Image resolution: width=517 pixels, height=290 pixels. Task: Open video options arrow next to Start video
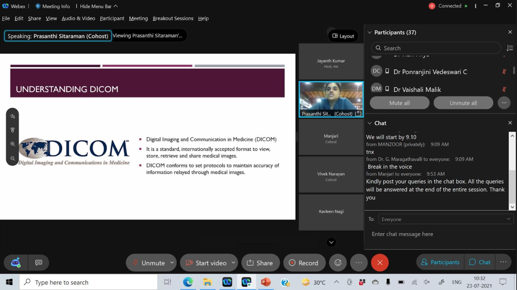(234, 263)
